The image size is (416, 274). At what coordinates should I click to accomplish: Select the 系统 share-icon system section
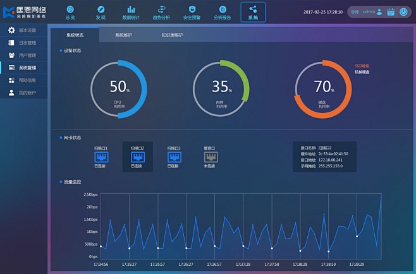(x=253, y=12)
